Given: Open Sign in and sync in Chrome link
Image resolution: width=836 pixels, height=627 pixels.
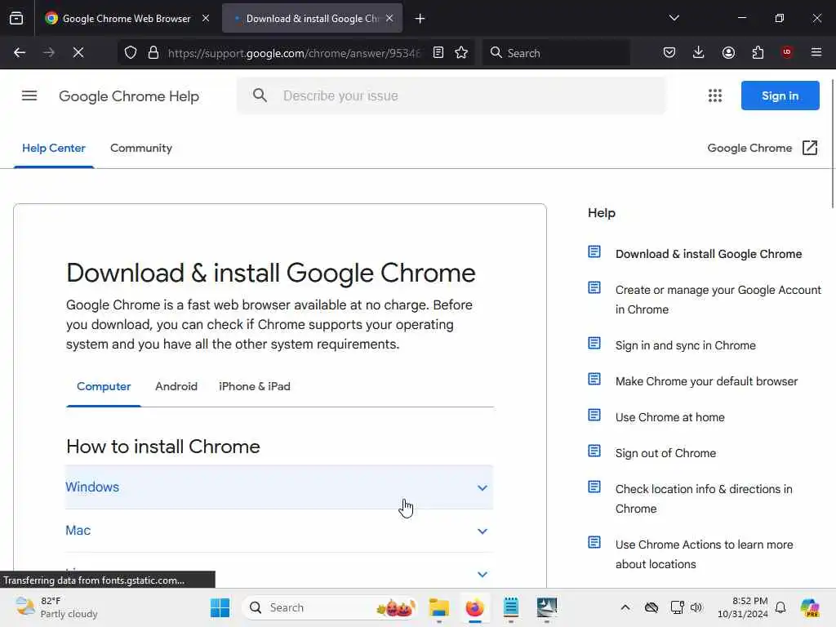Looking at the screenshot, I should click(686, 345).
